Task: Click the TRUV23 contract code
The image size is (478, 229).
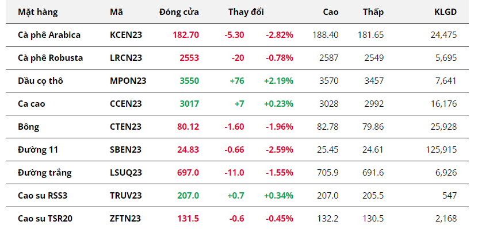Action: coord(126,195)
